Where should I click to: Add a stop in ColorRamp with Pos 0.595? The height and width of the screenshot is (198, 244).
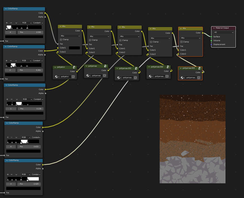tap(7, 23)
